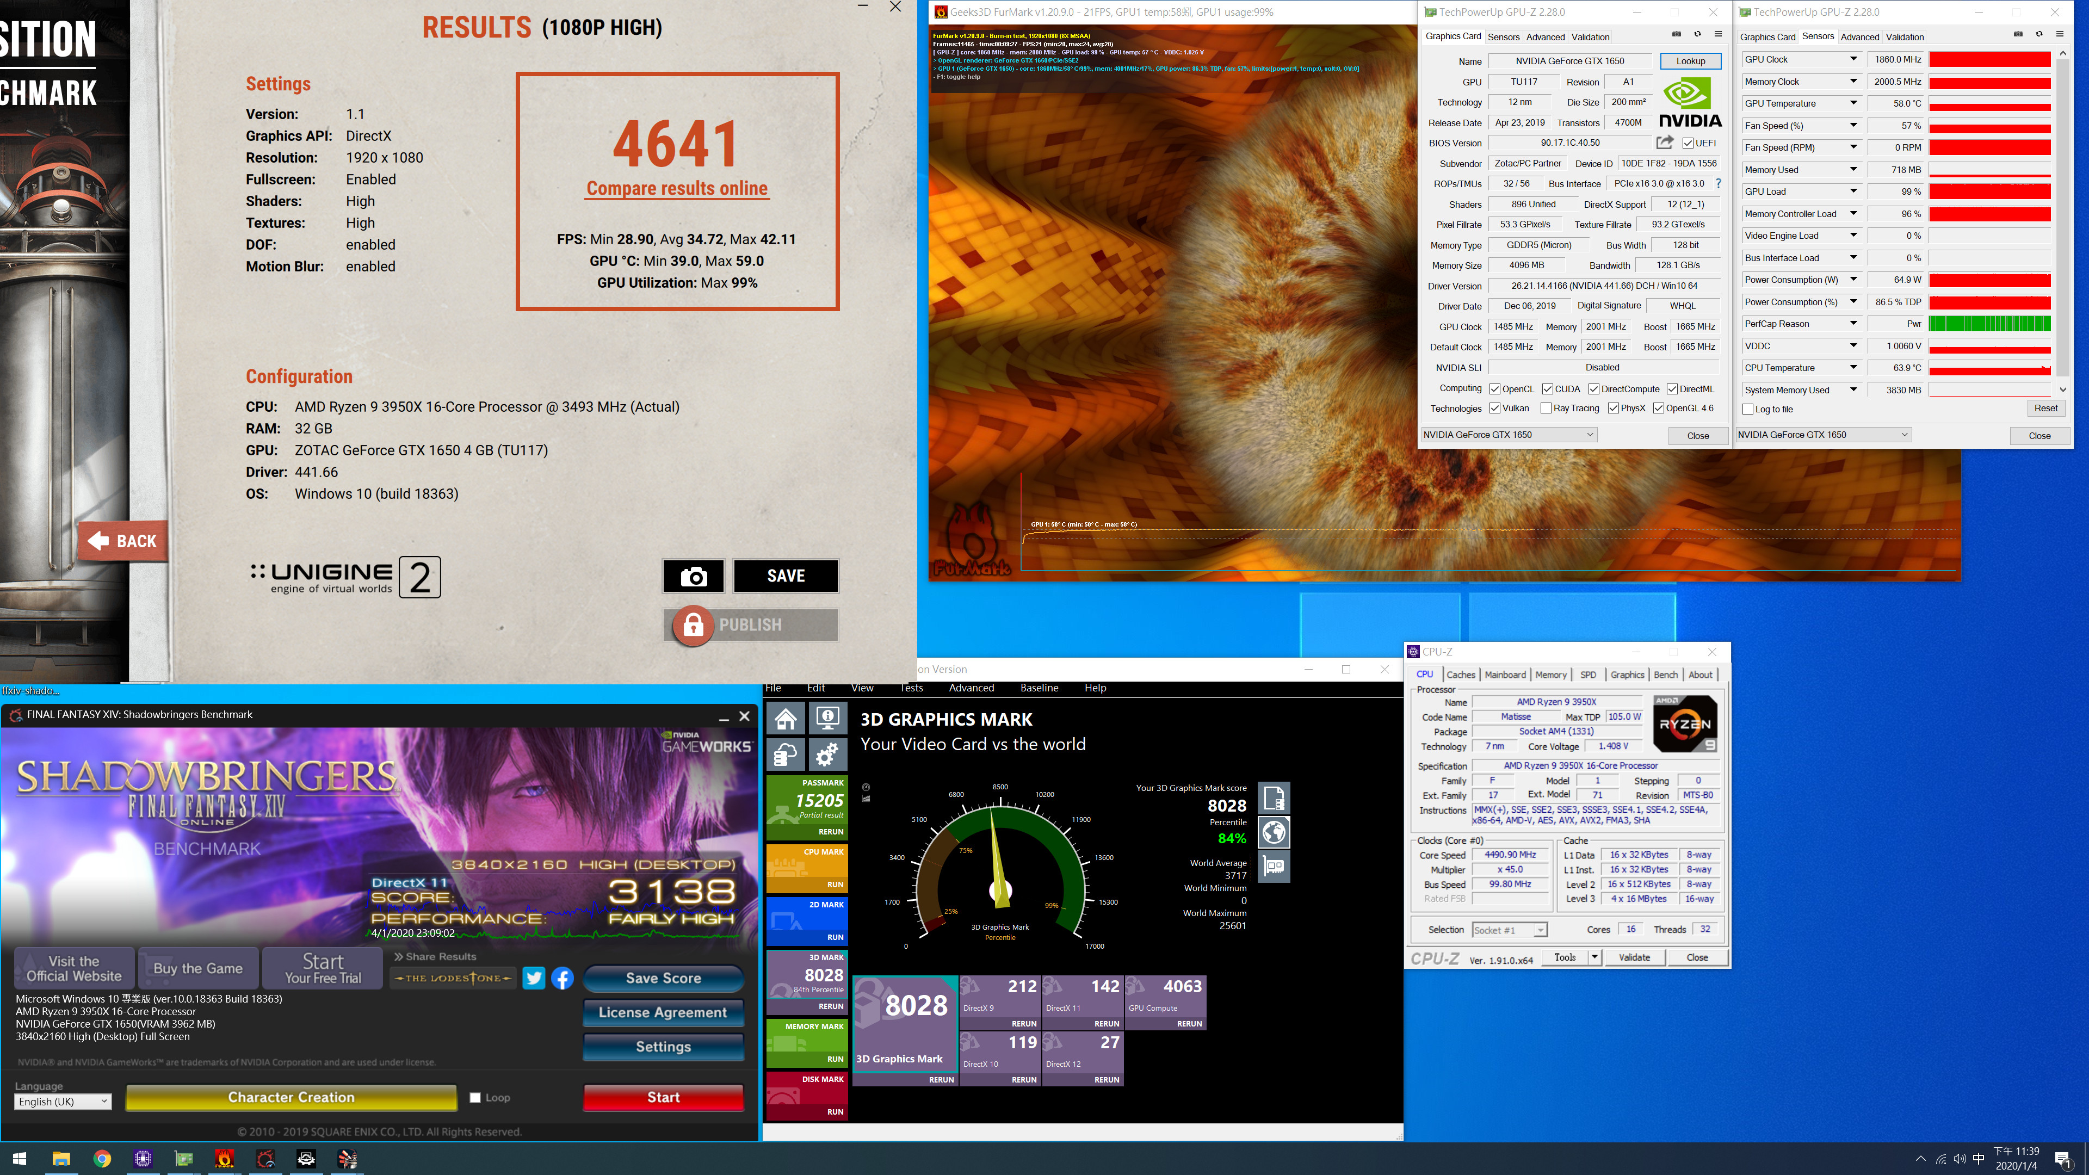Open Tests menu in PassMark

pos(911,688)
